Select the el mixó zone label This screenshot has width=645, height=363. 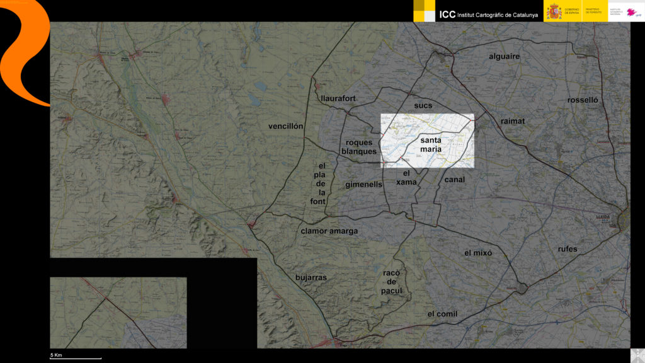(477, 253)
